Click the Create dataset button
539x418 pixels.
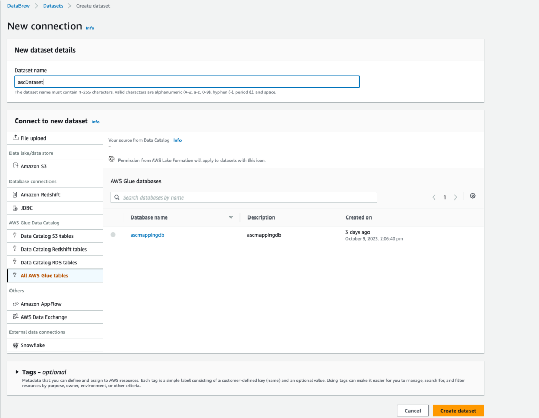(x=458, y=411)
